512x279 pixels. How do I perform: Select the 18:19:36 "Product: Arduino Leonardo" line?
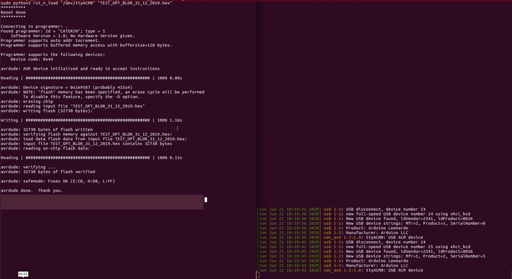pyautogui.click(x=333, y=228)
